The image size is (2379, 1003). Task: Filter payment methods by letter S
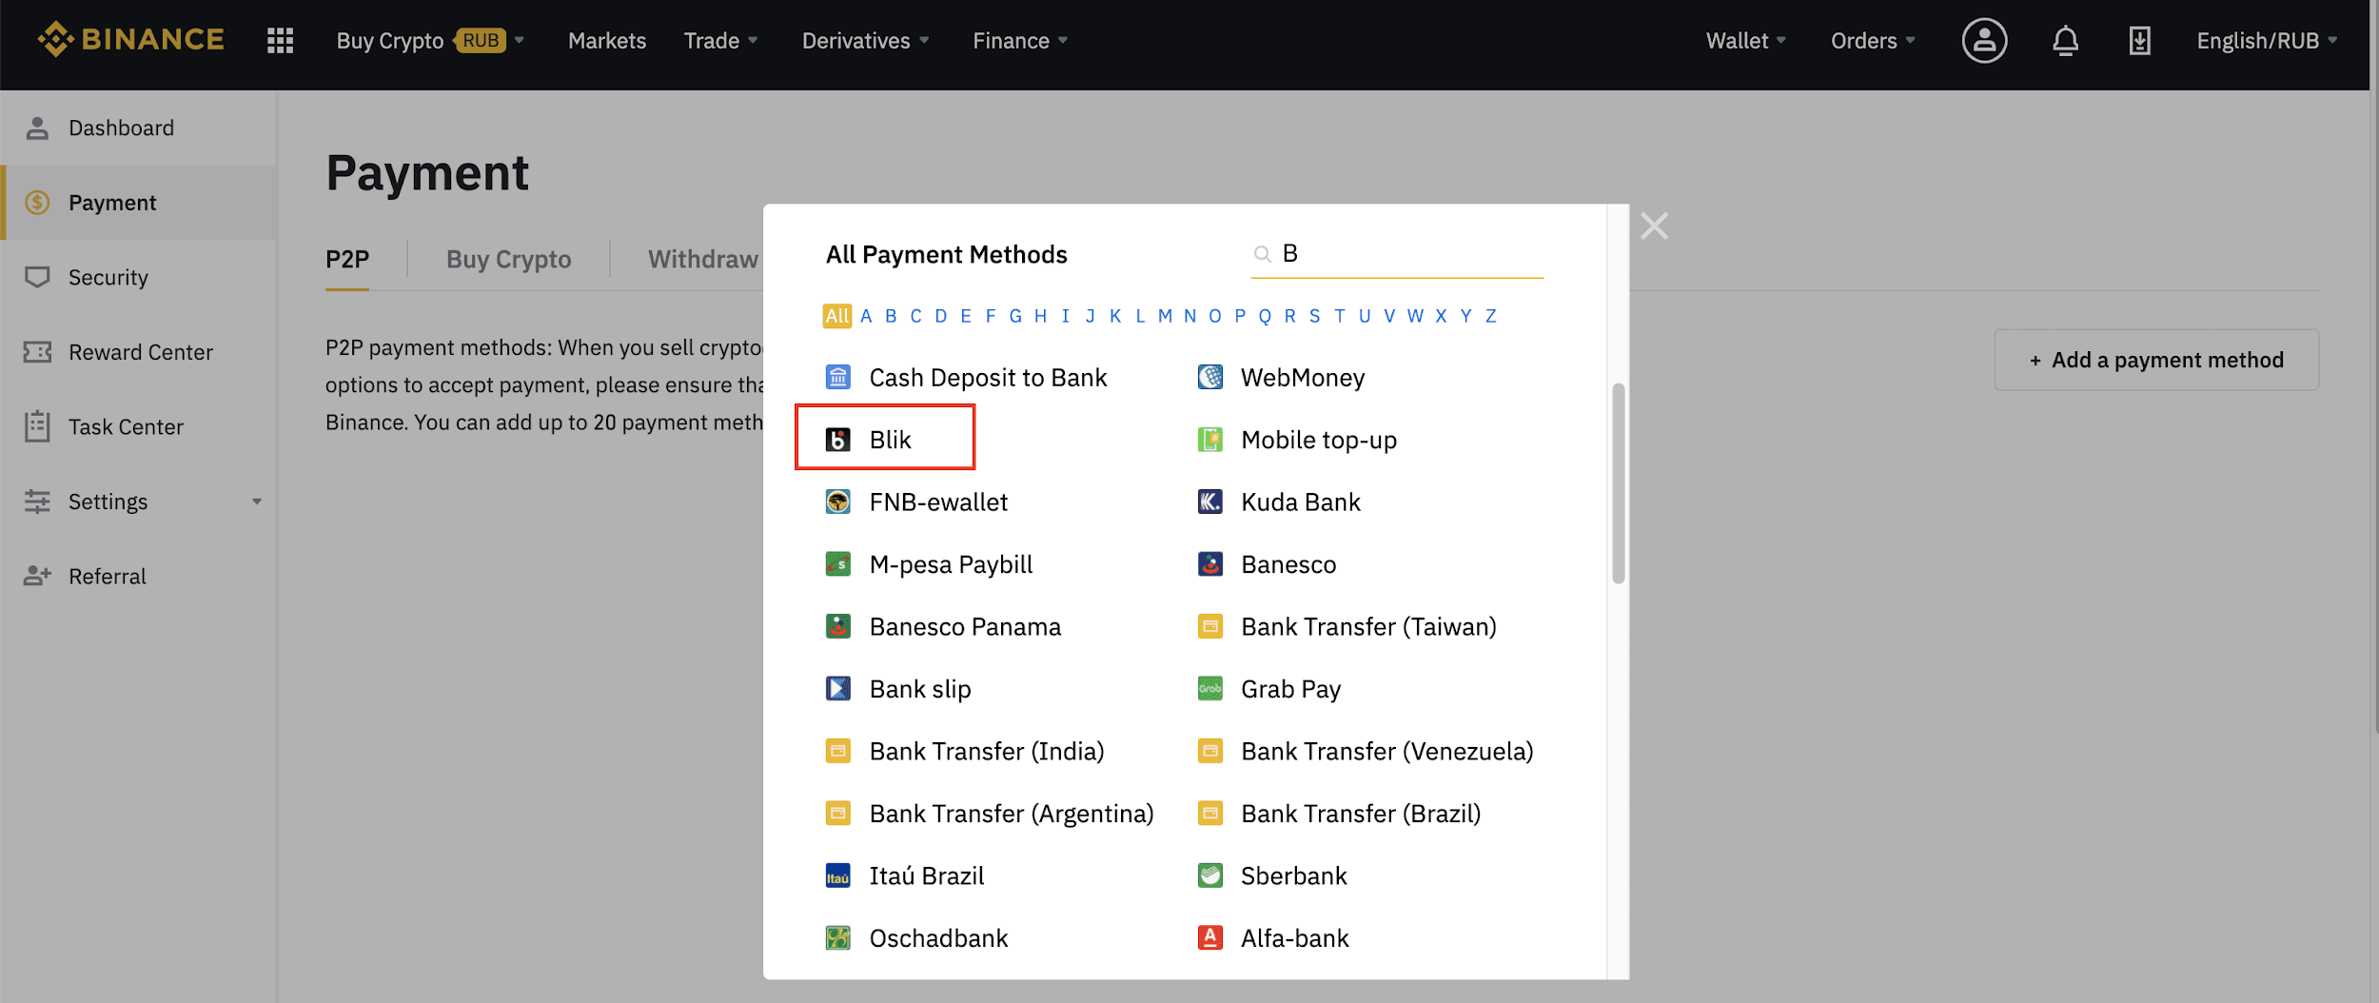[1314, 316]
